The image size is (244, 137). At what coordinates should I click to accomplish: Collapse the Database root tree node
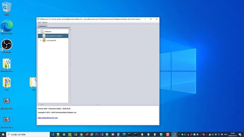point(39,31)
